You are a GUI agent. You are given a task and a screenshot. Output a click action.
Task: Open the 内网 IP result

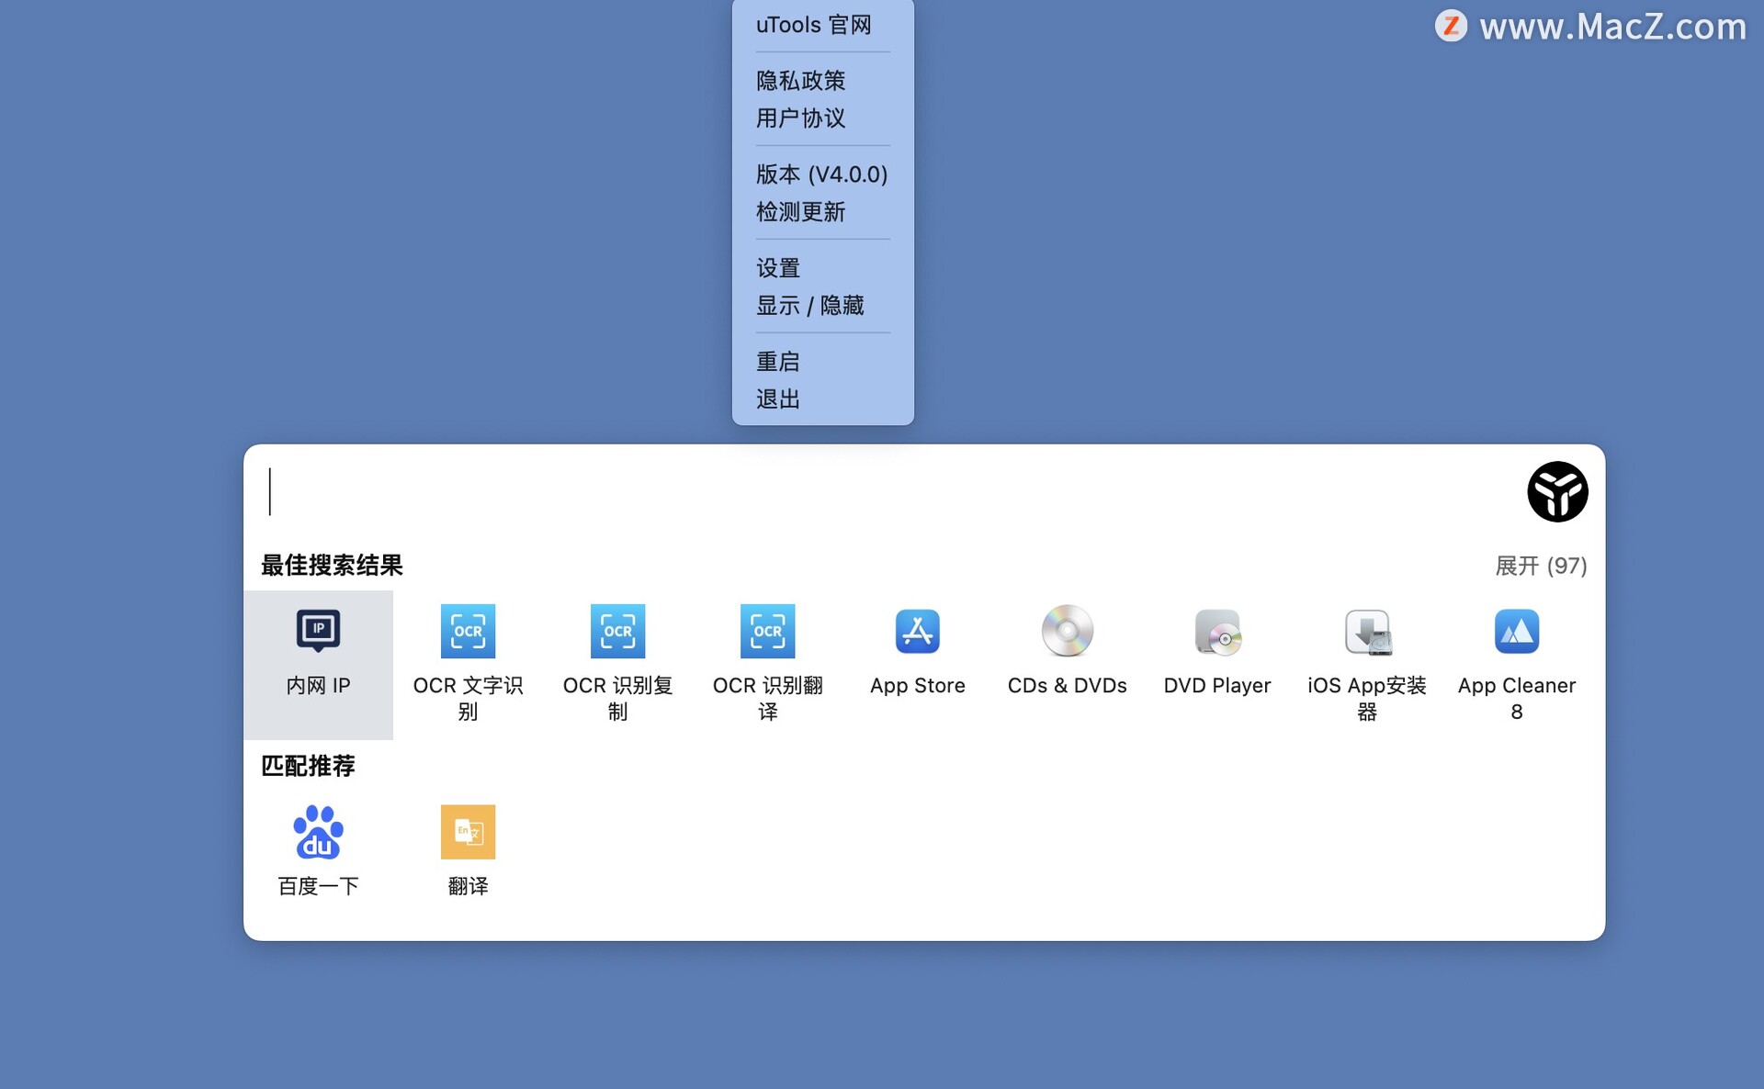pos(318,664)
